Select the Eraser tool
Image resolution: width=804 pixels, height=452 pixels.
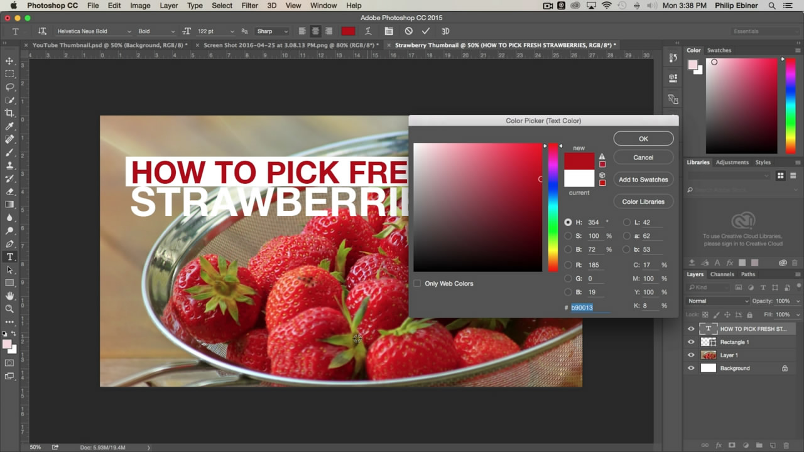point(9,191)
